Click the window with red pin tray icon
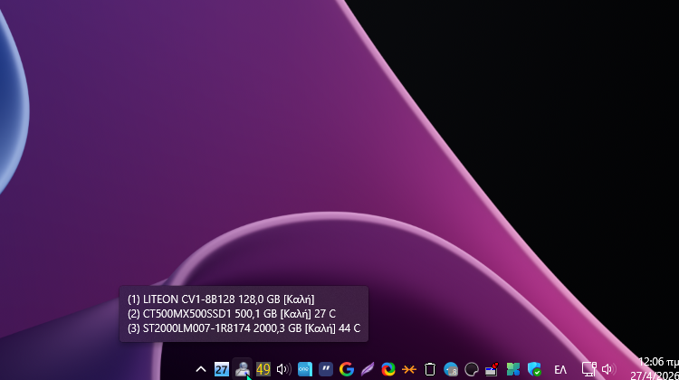 coord(493,369)
